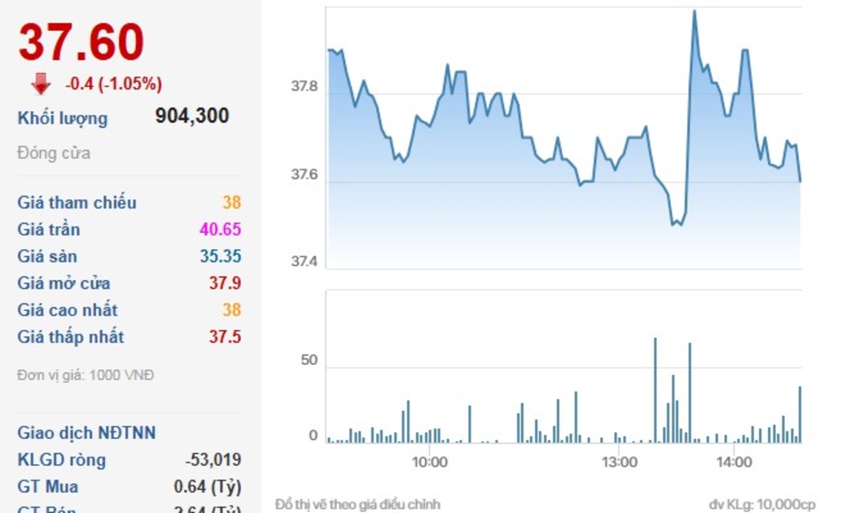Click the Đồ thị vẽ theo giá điều chỉnh note
Viewport: 855px width, 513px height.
(x=357, y=504)
